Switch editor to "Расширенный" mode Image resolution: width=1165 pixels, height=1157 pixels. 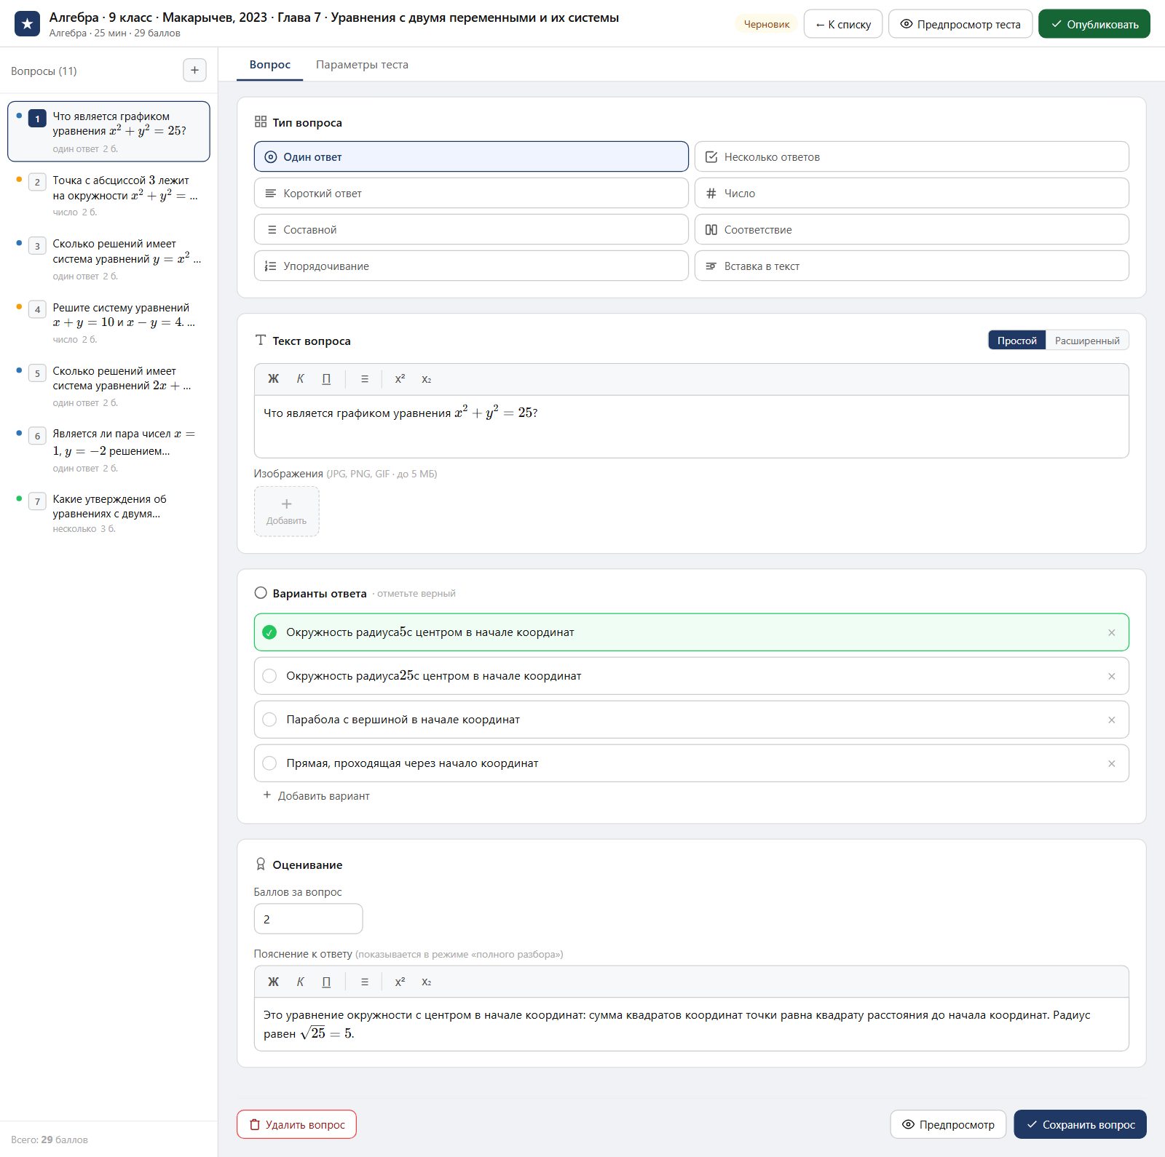pyautogui.click(x=1087, y=341)
